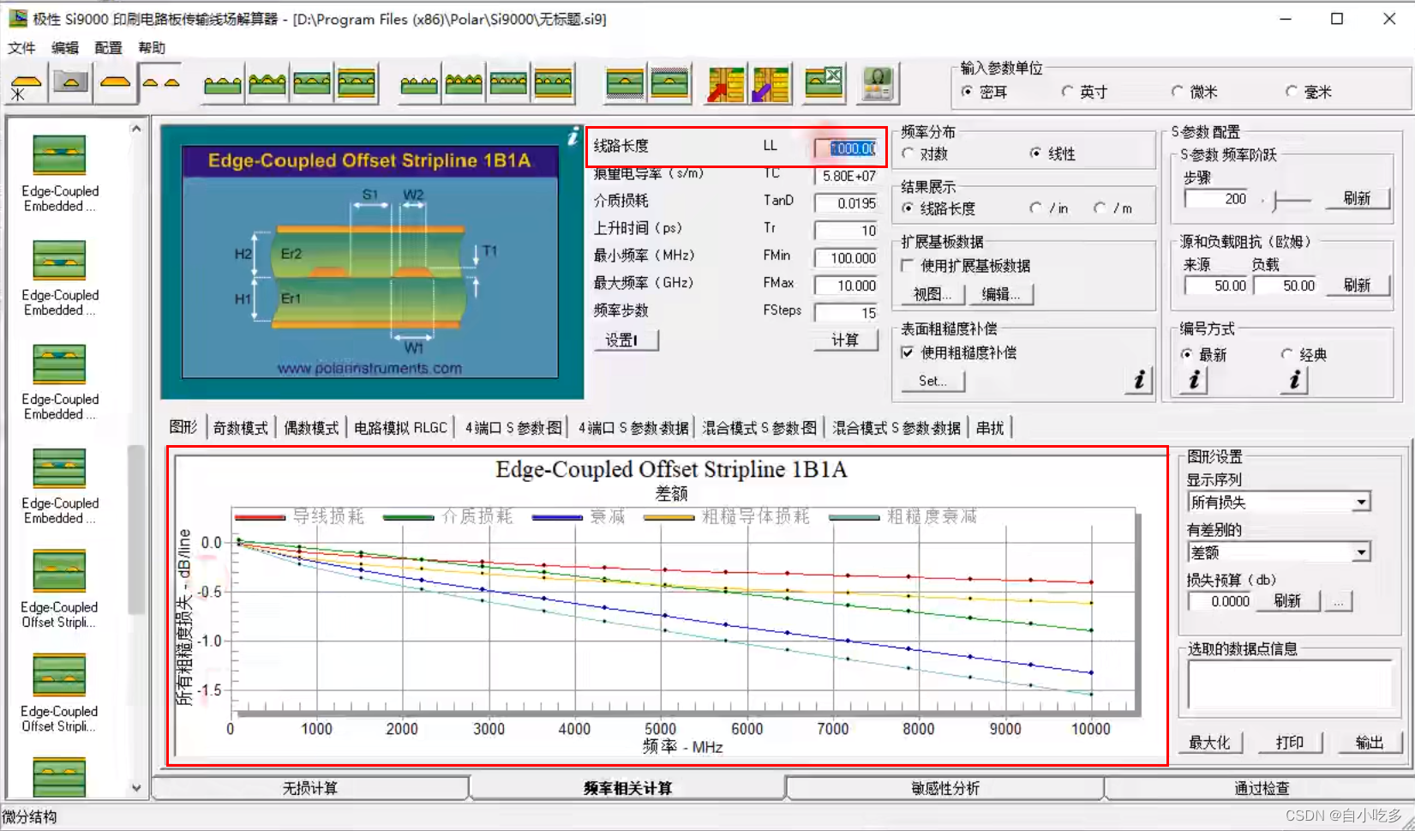Click the purple arrow export stackup icon
Screen dimensions: 1415x831
point(771,82)
